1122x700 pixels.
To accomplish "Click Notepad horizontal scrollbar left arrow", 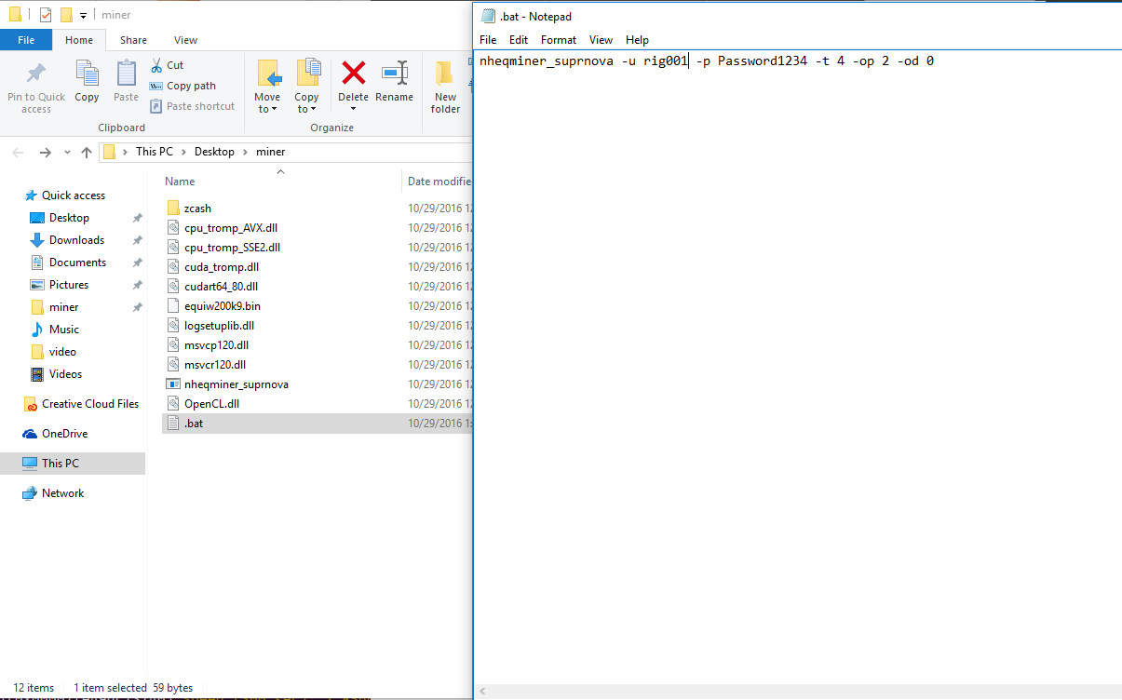I will 482,692.
